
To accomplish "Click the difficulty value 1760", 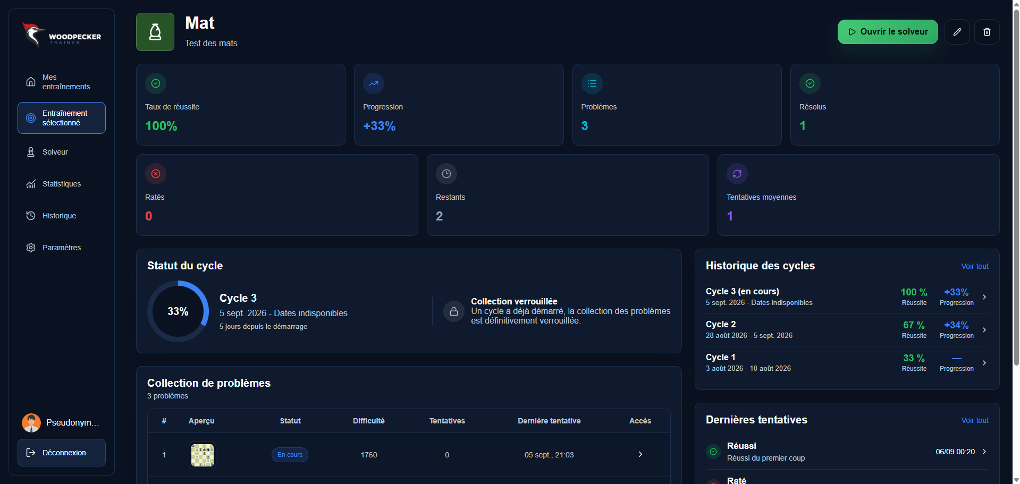I will 369,455.
